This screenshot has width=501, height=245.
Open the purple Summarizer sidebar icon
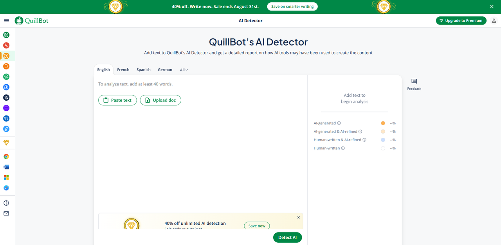(x=6, y=108)
